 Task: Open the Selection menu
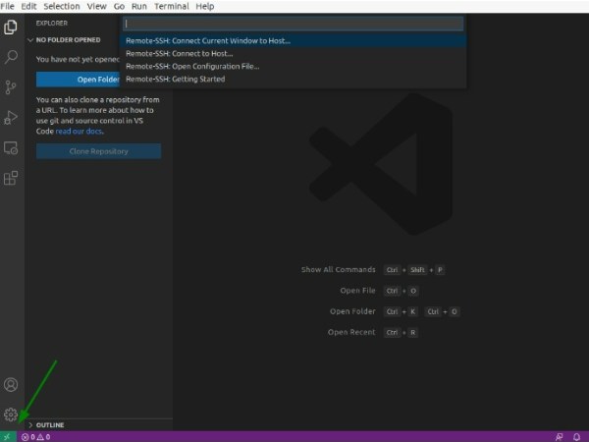tap(62, 7)
